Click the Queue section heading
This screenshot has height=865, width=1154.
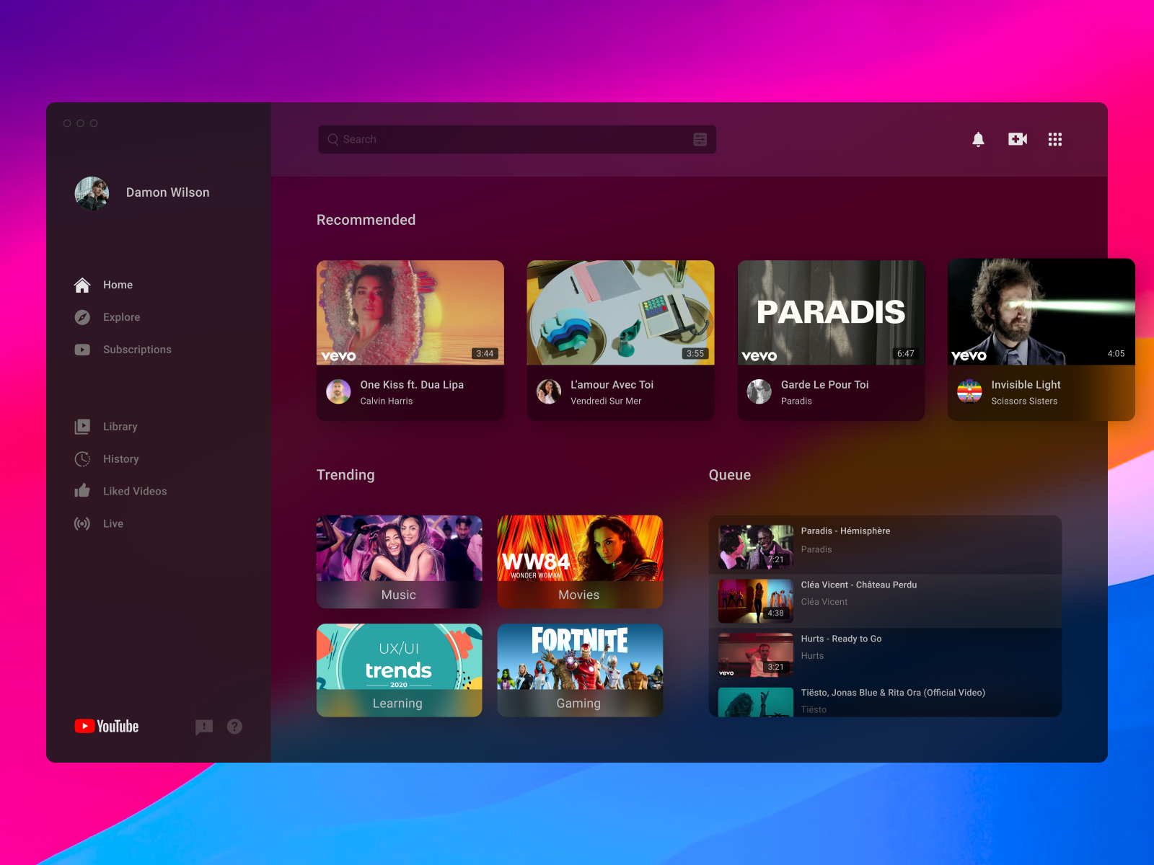730,475
